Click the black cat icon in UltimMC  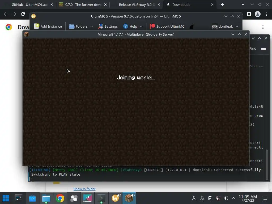[192, 27]
